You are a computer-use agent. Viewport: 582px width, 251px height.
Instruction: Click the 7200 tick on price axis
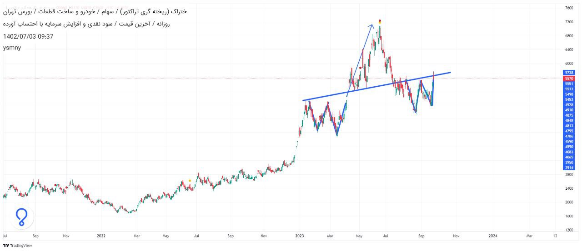click(569, 22)
